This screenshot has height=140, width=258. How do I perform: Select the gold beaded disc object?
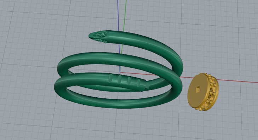tap(203, 92)
